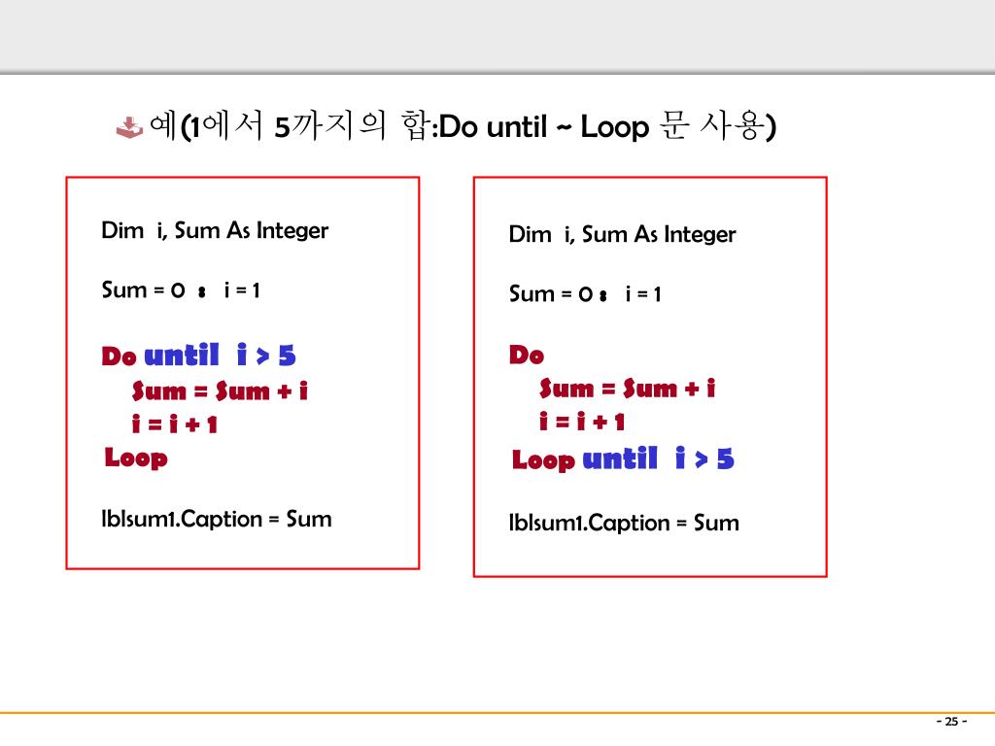Click 'i = i + 1' in the right box
995x746 pixels.
582,422
